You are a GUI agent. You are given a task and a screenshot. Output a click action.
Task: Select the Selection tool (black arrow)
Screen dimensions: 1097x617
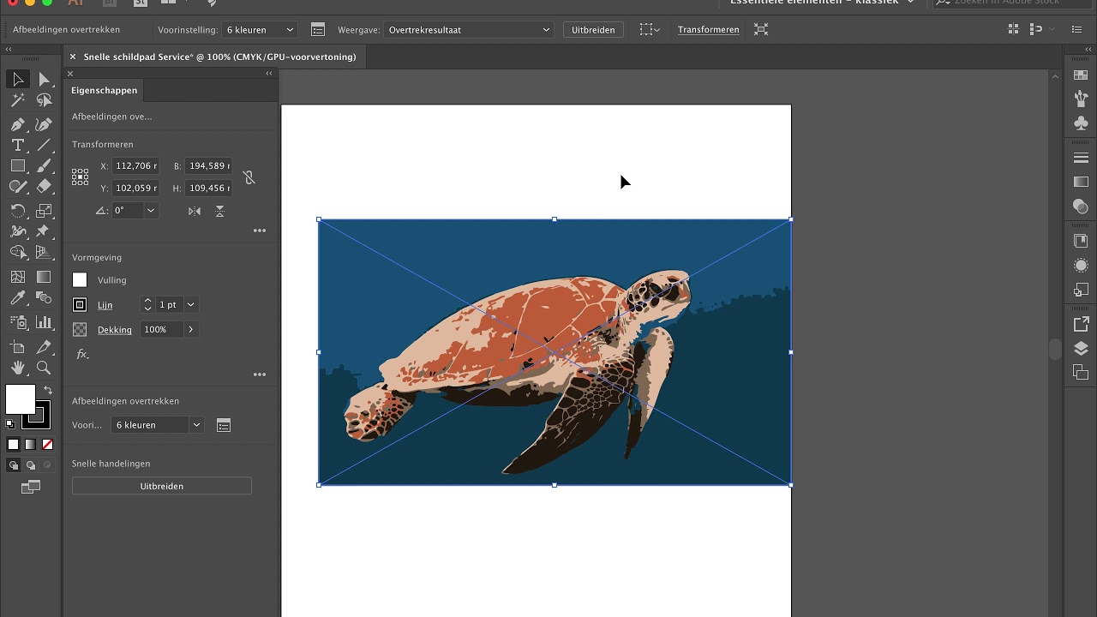[x=18, y=80]
